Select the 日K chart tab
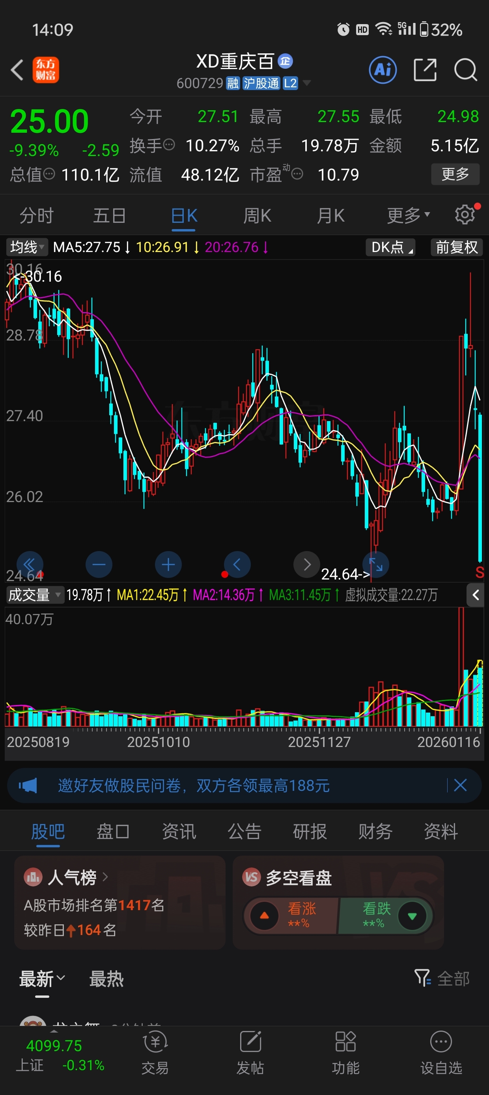The width and height of the screenshot is (489, 1095). pos(184,216)
